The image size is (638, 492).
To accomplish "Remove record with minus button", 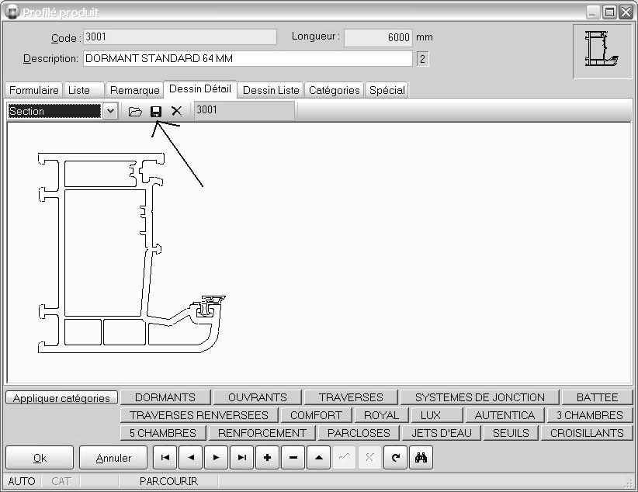I will pos(293,457).
